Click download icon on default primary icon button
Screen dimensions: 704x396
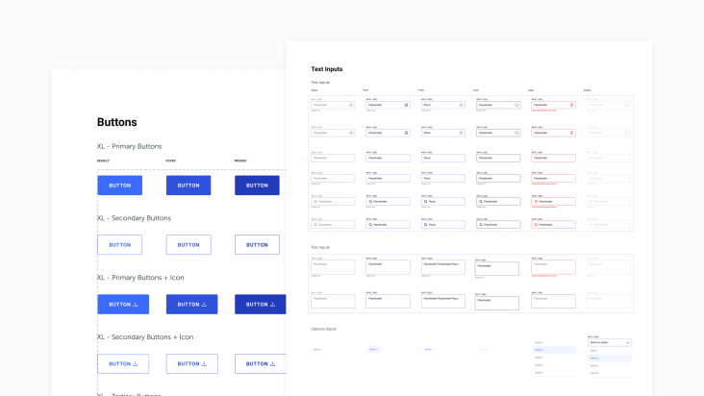click(136, 304)
